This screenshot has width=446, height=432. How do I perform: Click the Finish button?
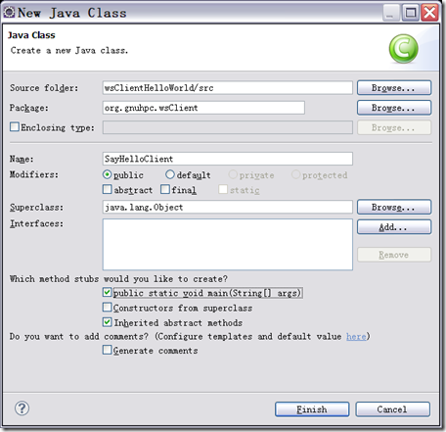click(x=312, y=409)
